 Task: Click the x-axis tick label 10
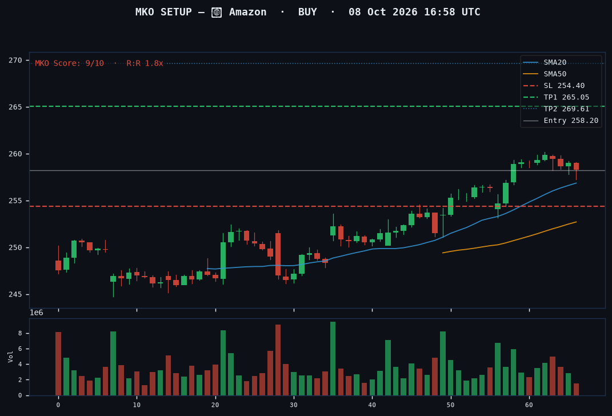click(137, 405)
